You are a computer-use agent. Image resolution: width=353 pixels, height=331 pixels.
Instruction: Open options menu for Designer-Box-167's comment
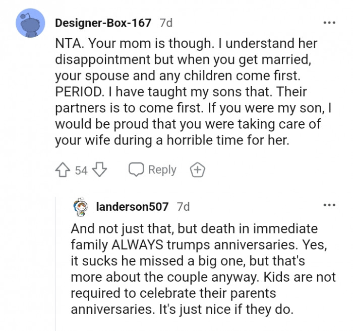click(x=329, y=23)
